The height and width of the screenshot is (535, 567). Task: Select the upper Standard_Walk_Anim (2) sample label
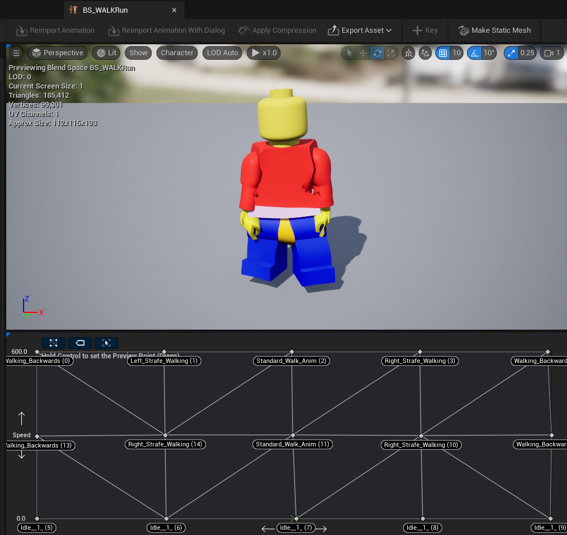tap(292, 361)
